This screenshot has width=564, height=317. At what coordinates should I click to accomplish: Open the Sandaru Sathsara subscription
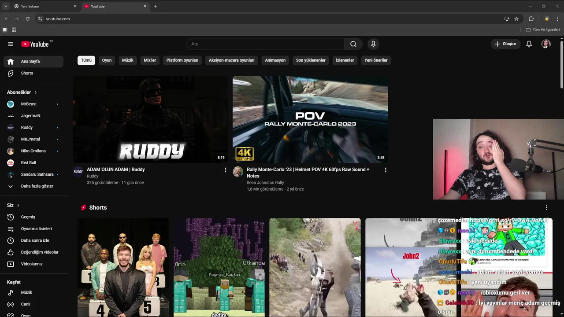pos(33,174)
